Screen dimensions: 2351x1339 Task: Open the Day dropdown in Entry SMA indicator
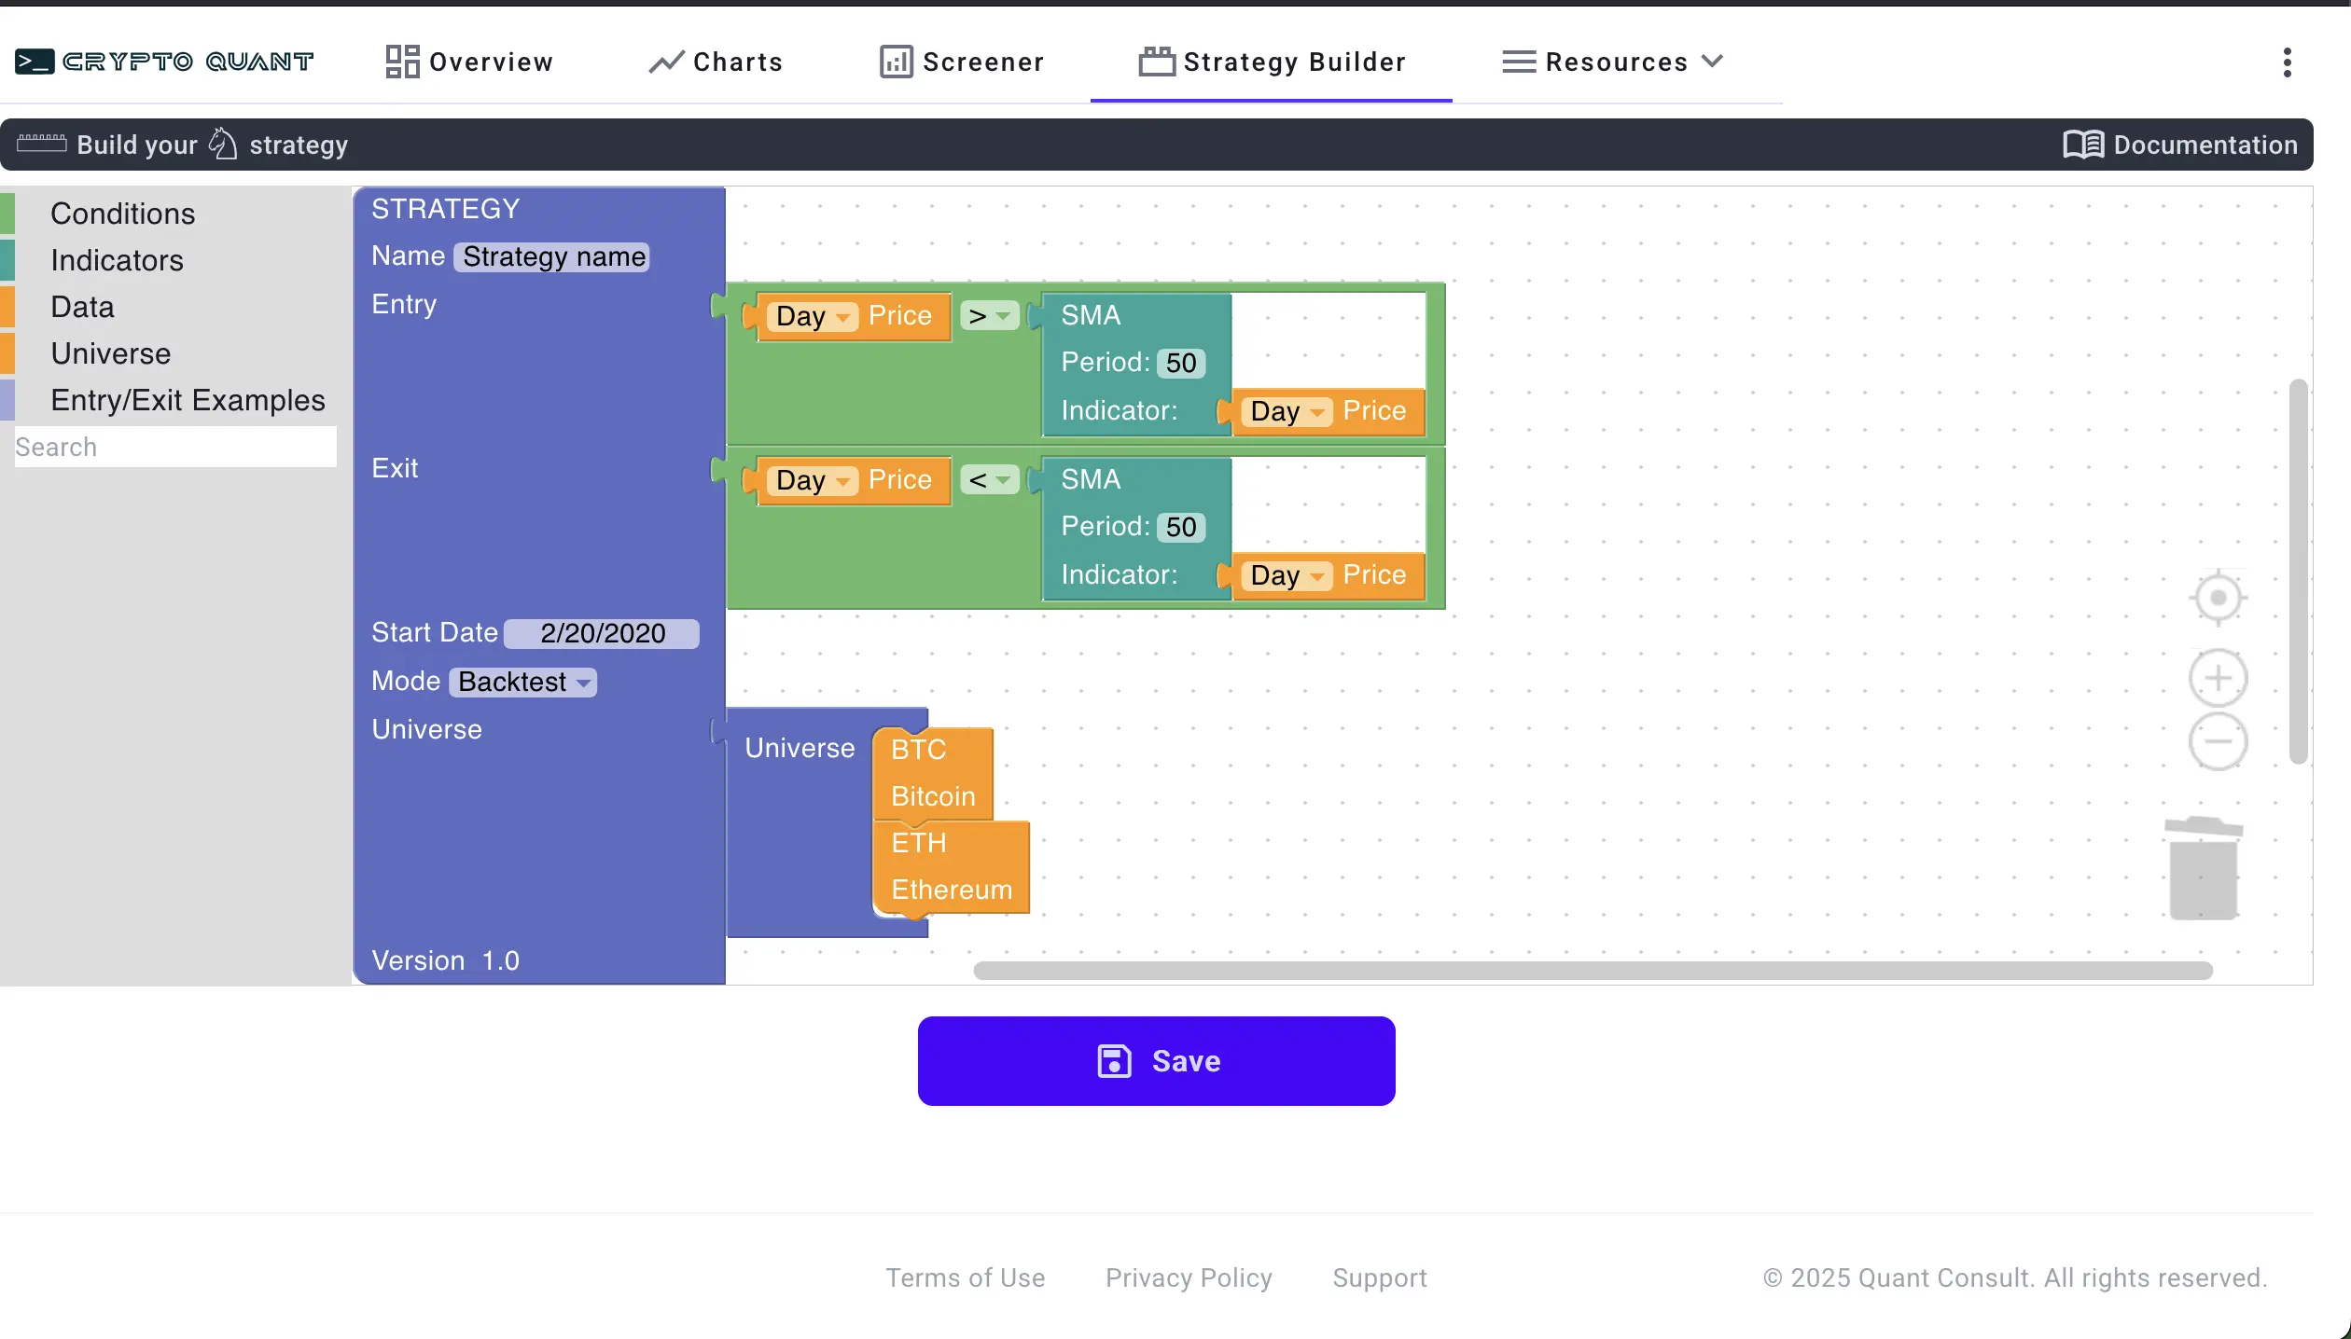pos(1287,411)
